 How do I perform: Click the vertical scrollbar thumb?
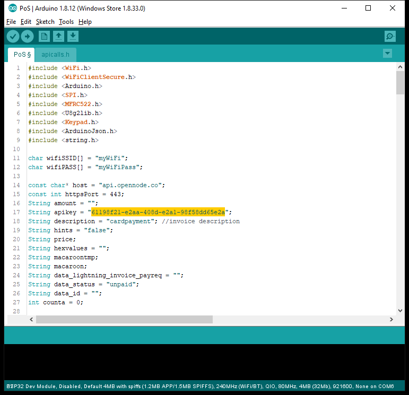(x=400, y=83)
